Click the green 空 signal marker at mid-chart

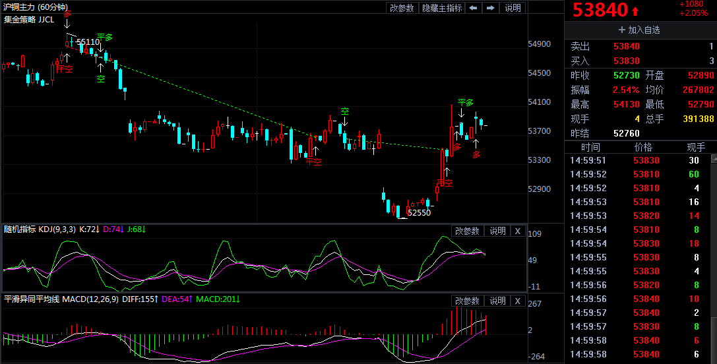coord(344,111)
